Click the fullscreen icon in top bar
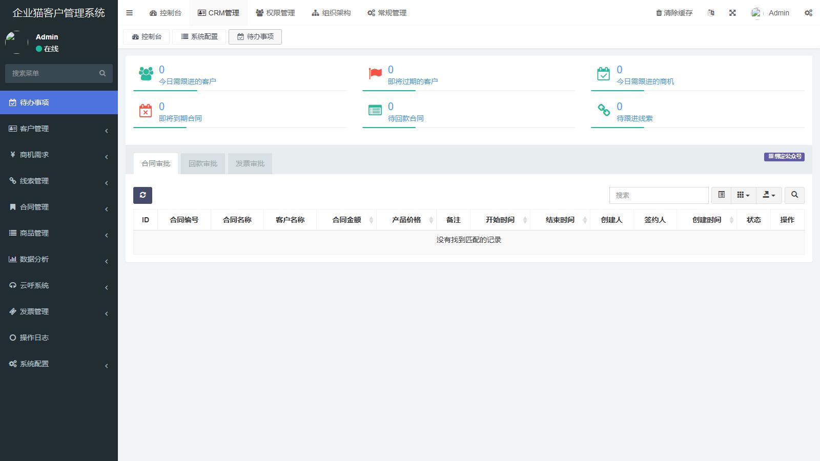 click(x=732, y=13)
